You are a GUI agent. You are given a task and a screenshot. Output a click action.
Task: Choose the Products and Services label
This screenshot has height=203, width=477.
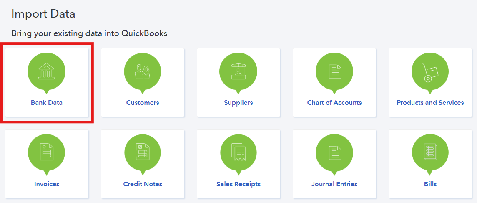[x=430, y=102]
